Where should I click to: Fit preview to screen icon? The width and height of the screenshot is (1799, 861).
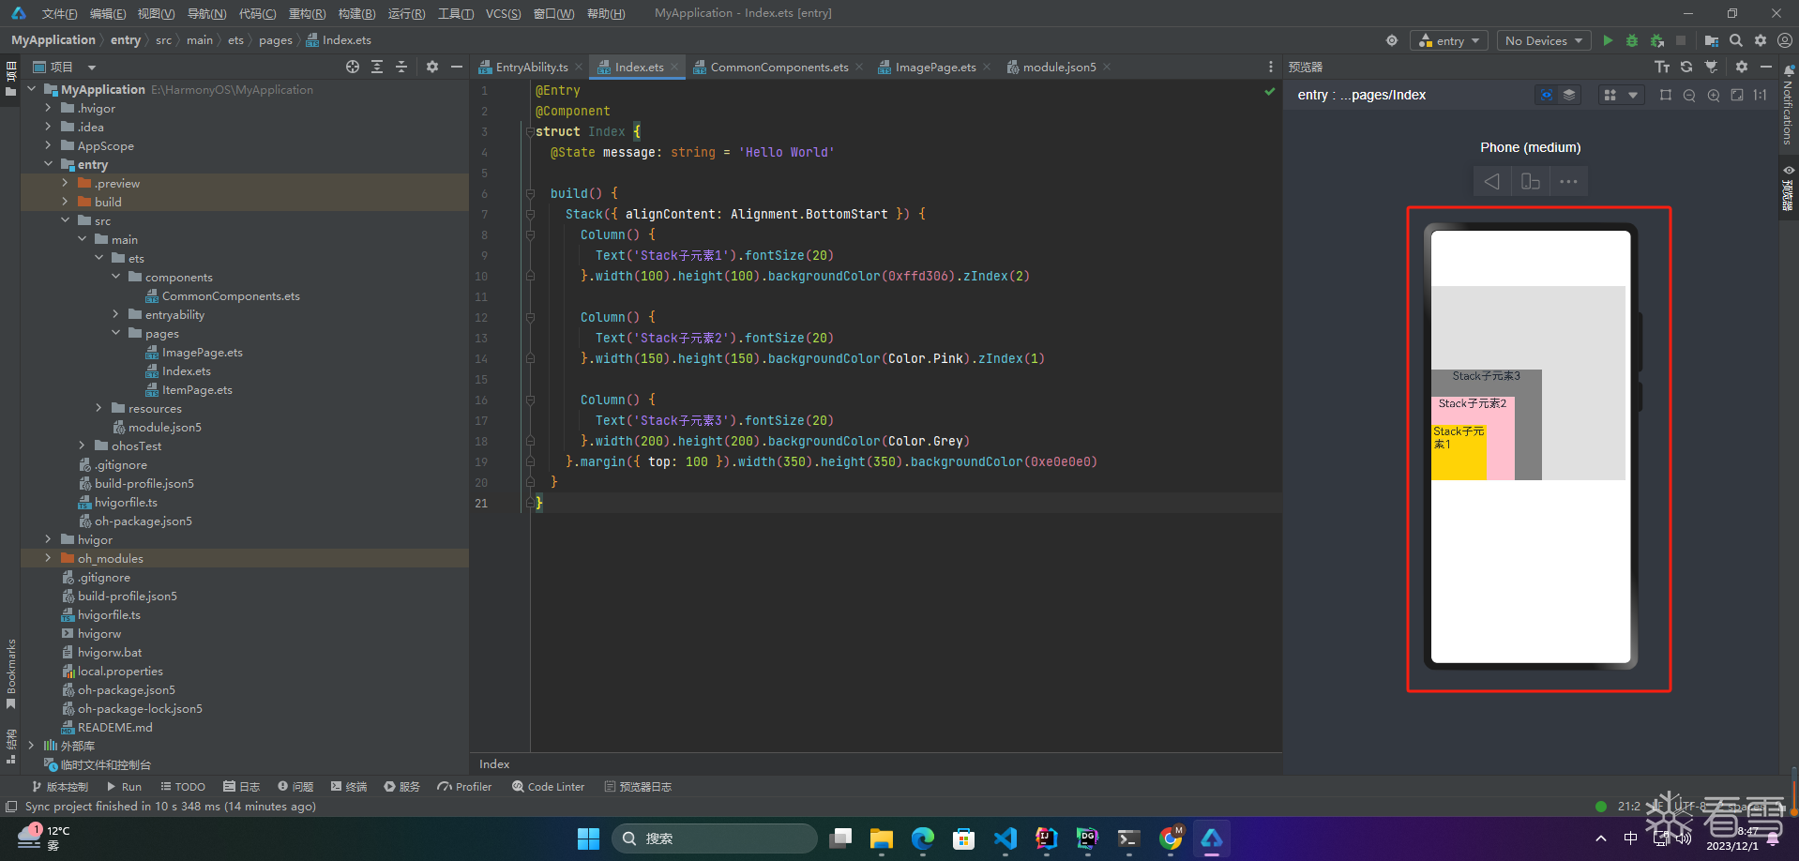[1737, 95]
